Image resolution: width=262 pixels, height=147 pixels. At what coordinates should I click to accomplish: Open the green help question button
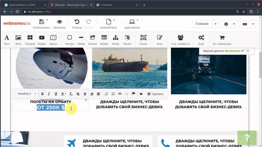tap(247, 138)
